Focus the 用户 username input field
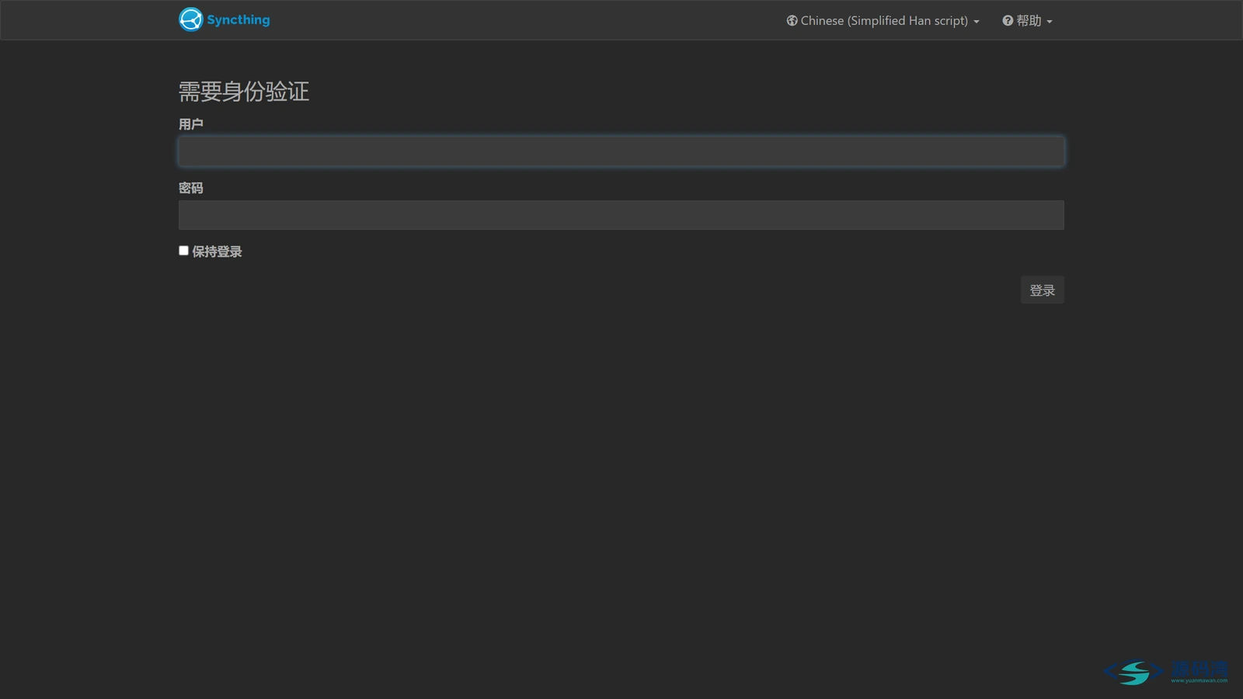Screen dimensions: 1243x699 [621, 151]
